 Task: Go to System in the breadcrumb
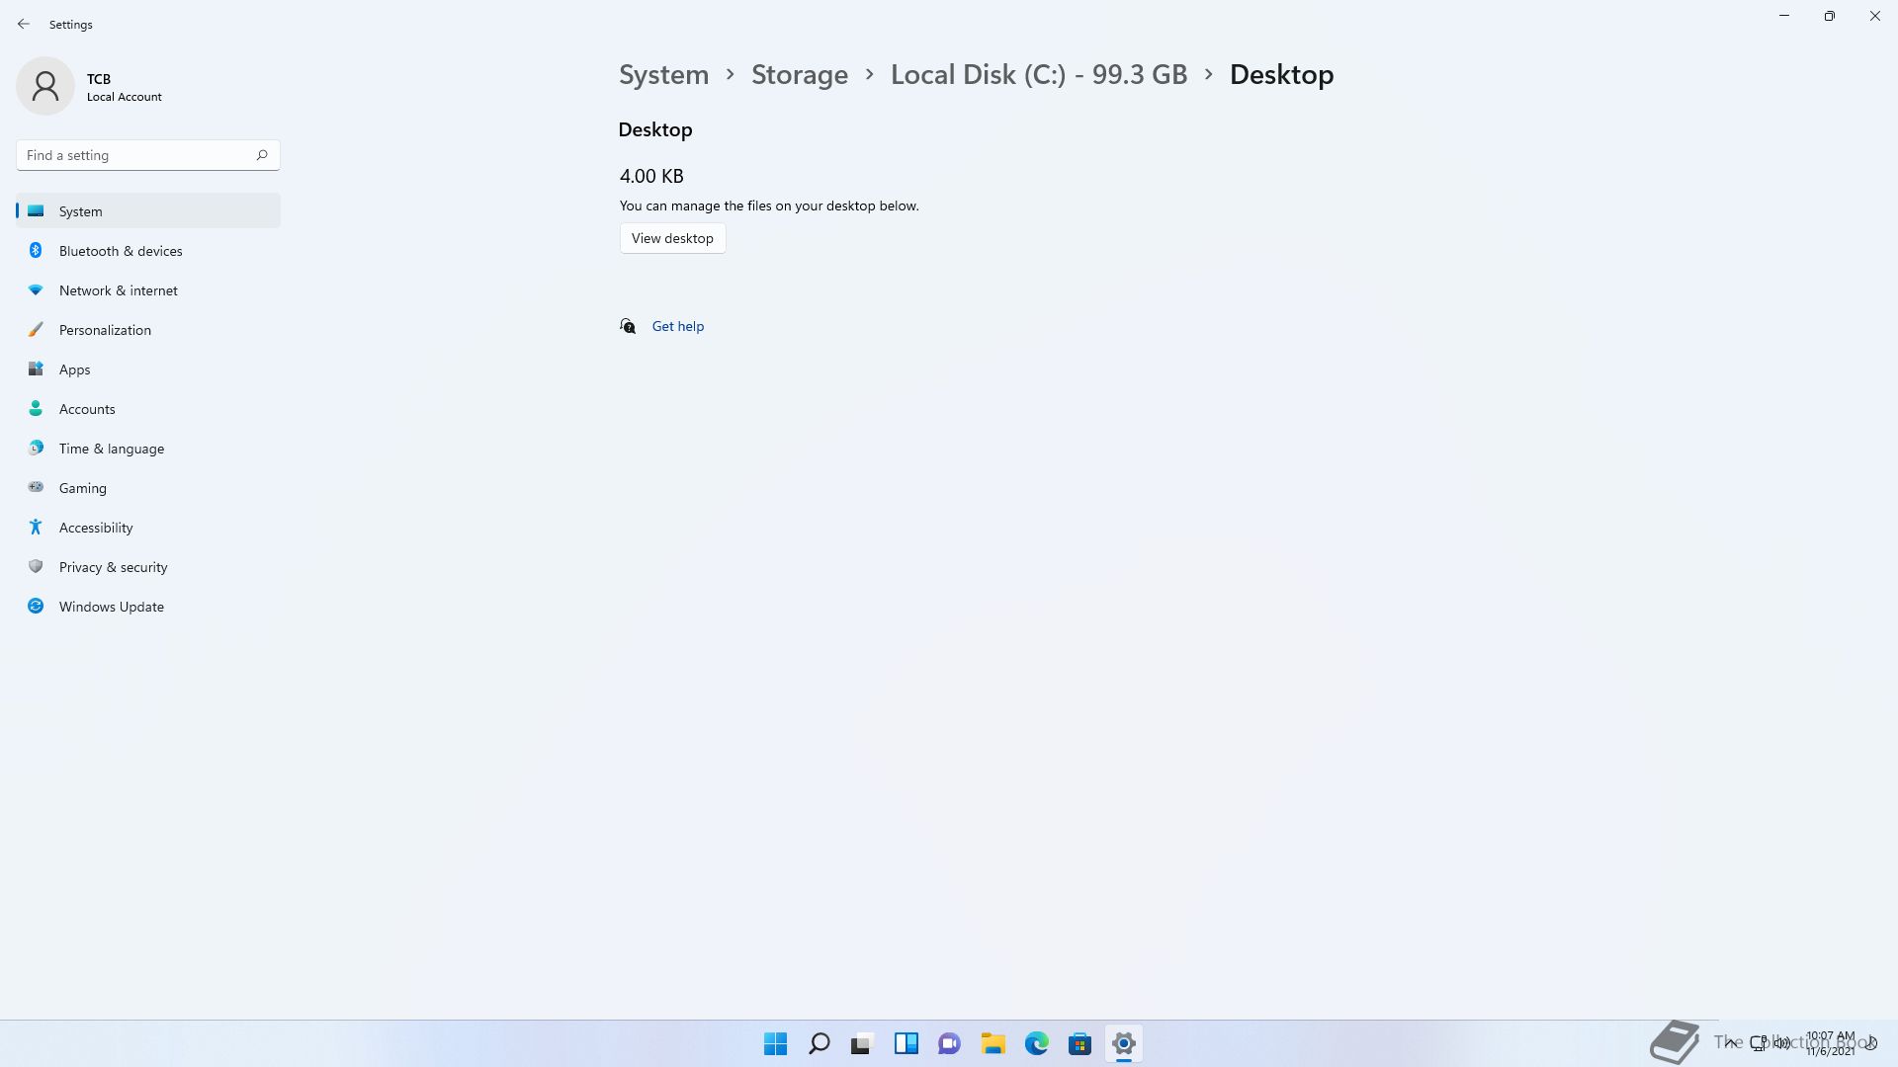[663, 75]
